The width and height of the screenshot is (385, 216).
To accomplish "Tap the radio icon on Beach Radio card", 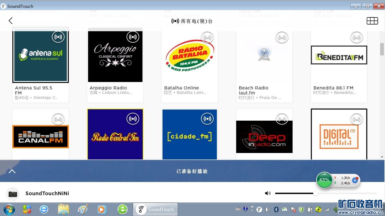I will pyautogui.click(x=282, y=37).
